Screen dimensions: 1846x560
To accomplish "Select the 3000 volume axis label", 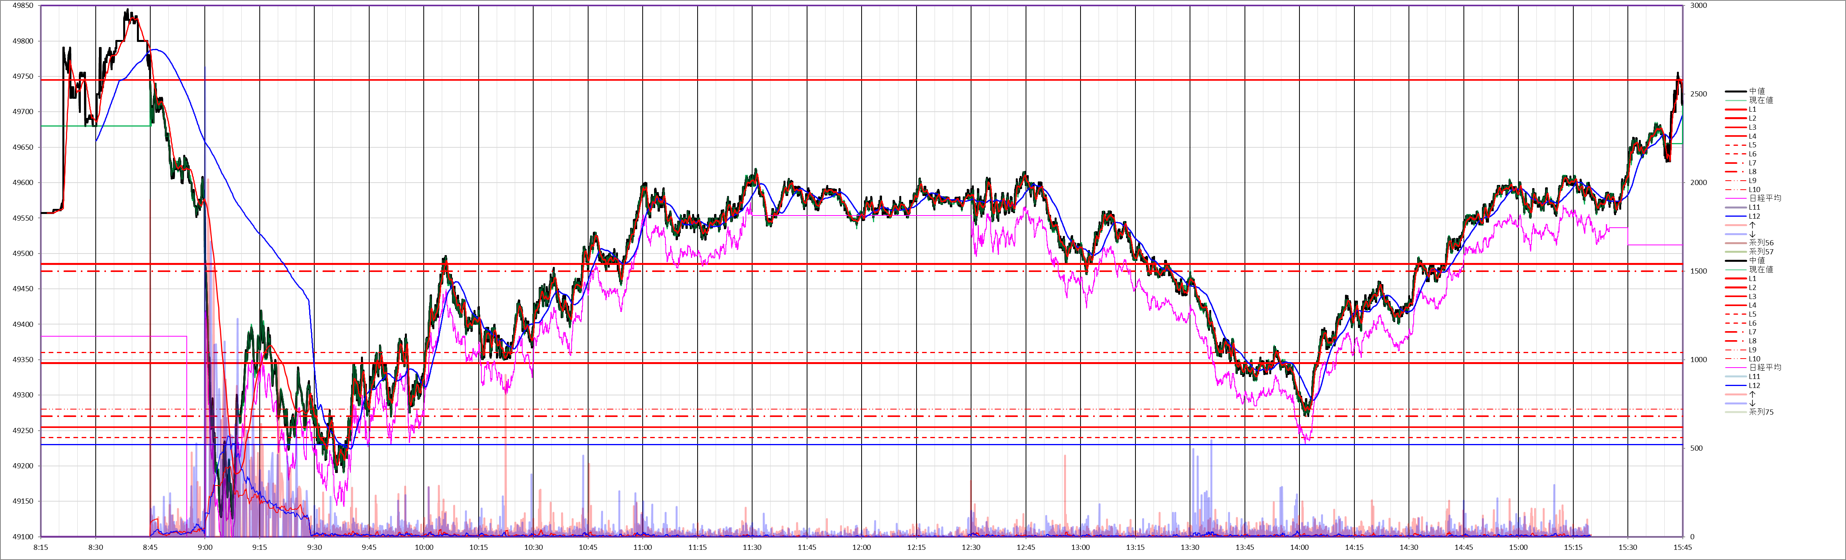I will (x=1698, y=6).
